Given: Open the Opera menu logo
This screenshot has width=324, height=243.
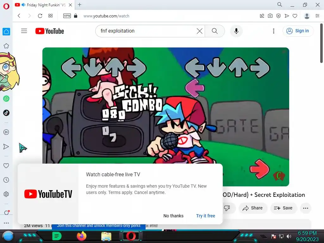Looking at the screenshot, I should 6,6.
